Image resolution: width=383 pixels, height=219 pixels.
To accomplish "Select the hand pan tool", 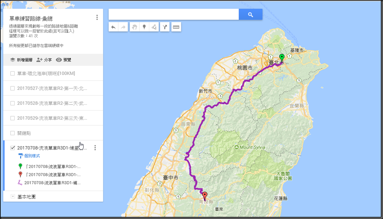I will (134, 27).
